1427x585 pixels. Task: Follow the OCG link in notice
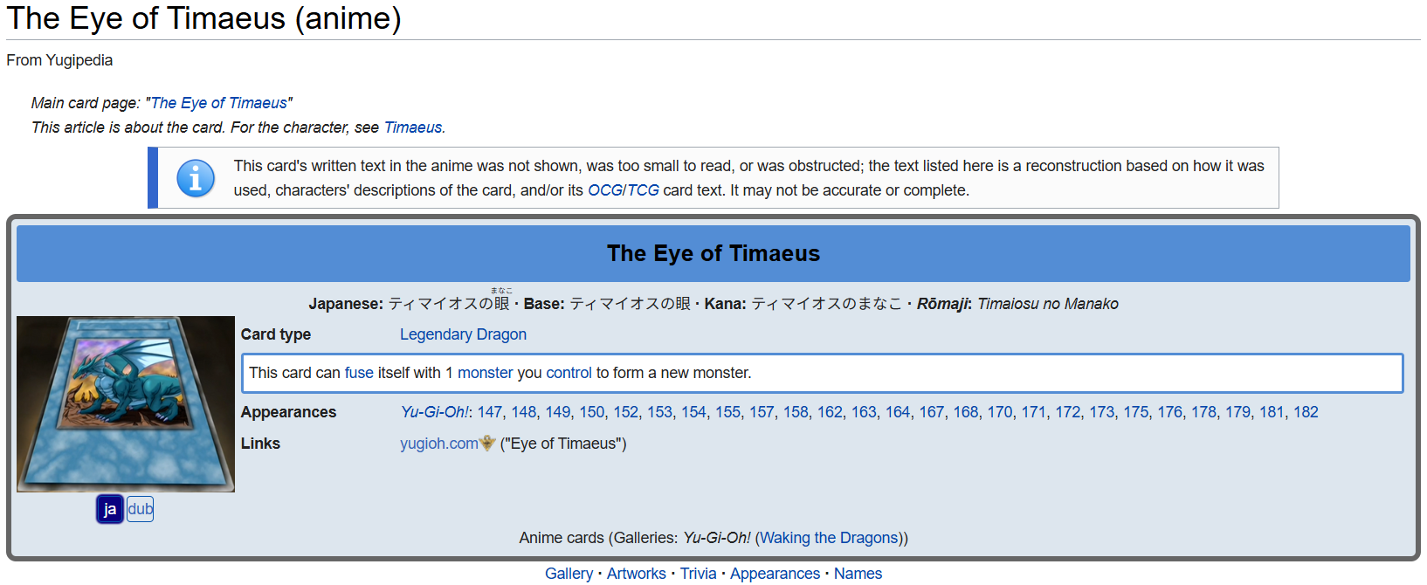(603, 190)
